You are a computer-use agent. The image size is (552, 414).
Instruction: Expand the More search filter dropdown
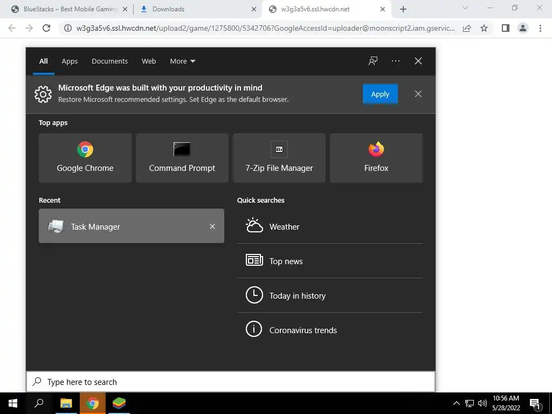click(x=182, y=61)
